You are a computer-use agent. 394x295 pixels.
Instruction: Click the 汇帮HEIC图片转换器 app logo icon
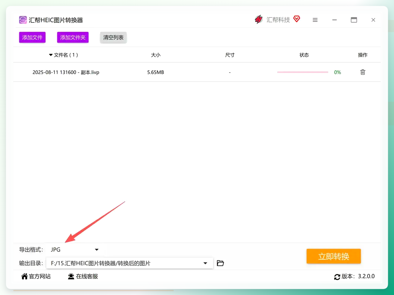23,20
